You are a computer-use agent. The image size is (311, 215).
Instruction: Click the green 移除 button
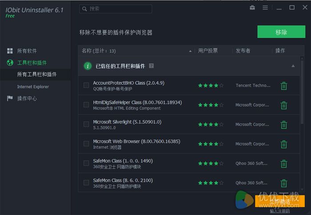281,32
